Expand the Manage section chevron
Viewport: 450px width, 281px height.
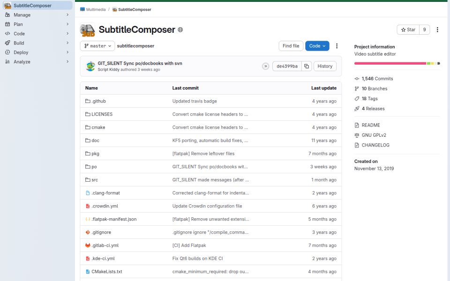67,15
